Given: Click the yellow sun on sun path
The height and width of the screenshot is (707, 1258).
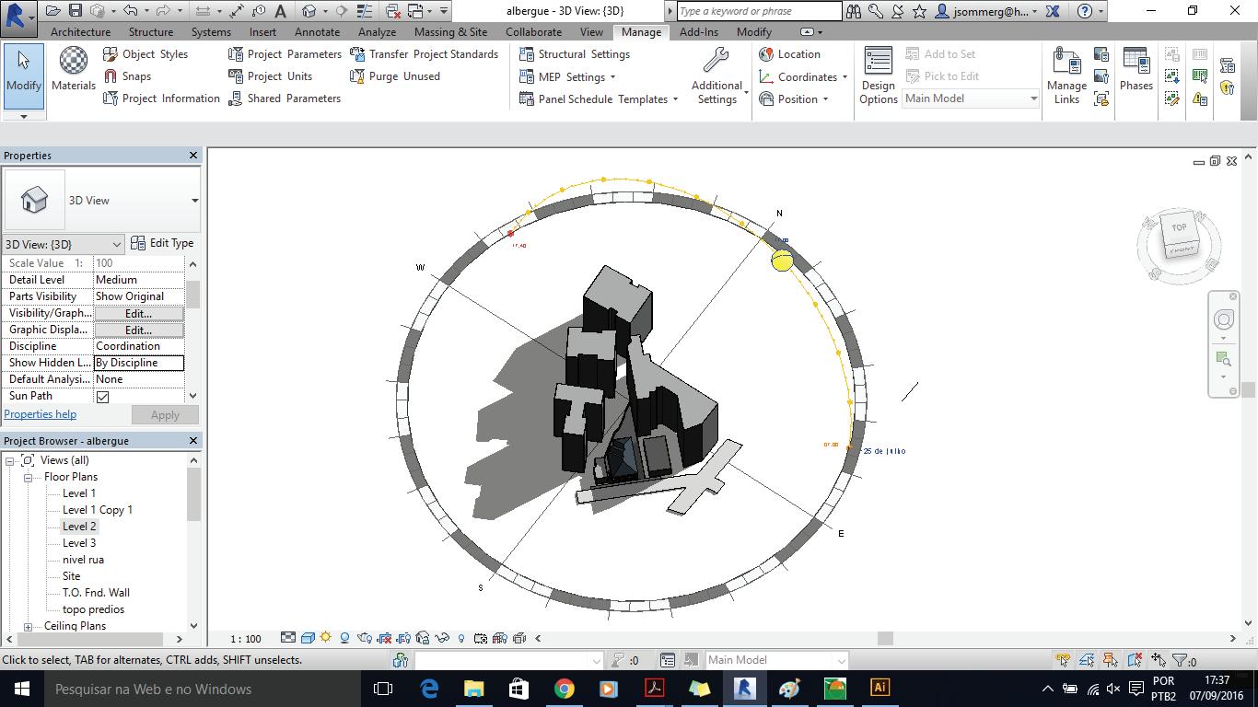Looking at the screenshot, I should coord(782,261).
